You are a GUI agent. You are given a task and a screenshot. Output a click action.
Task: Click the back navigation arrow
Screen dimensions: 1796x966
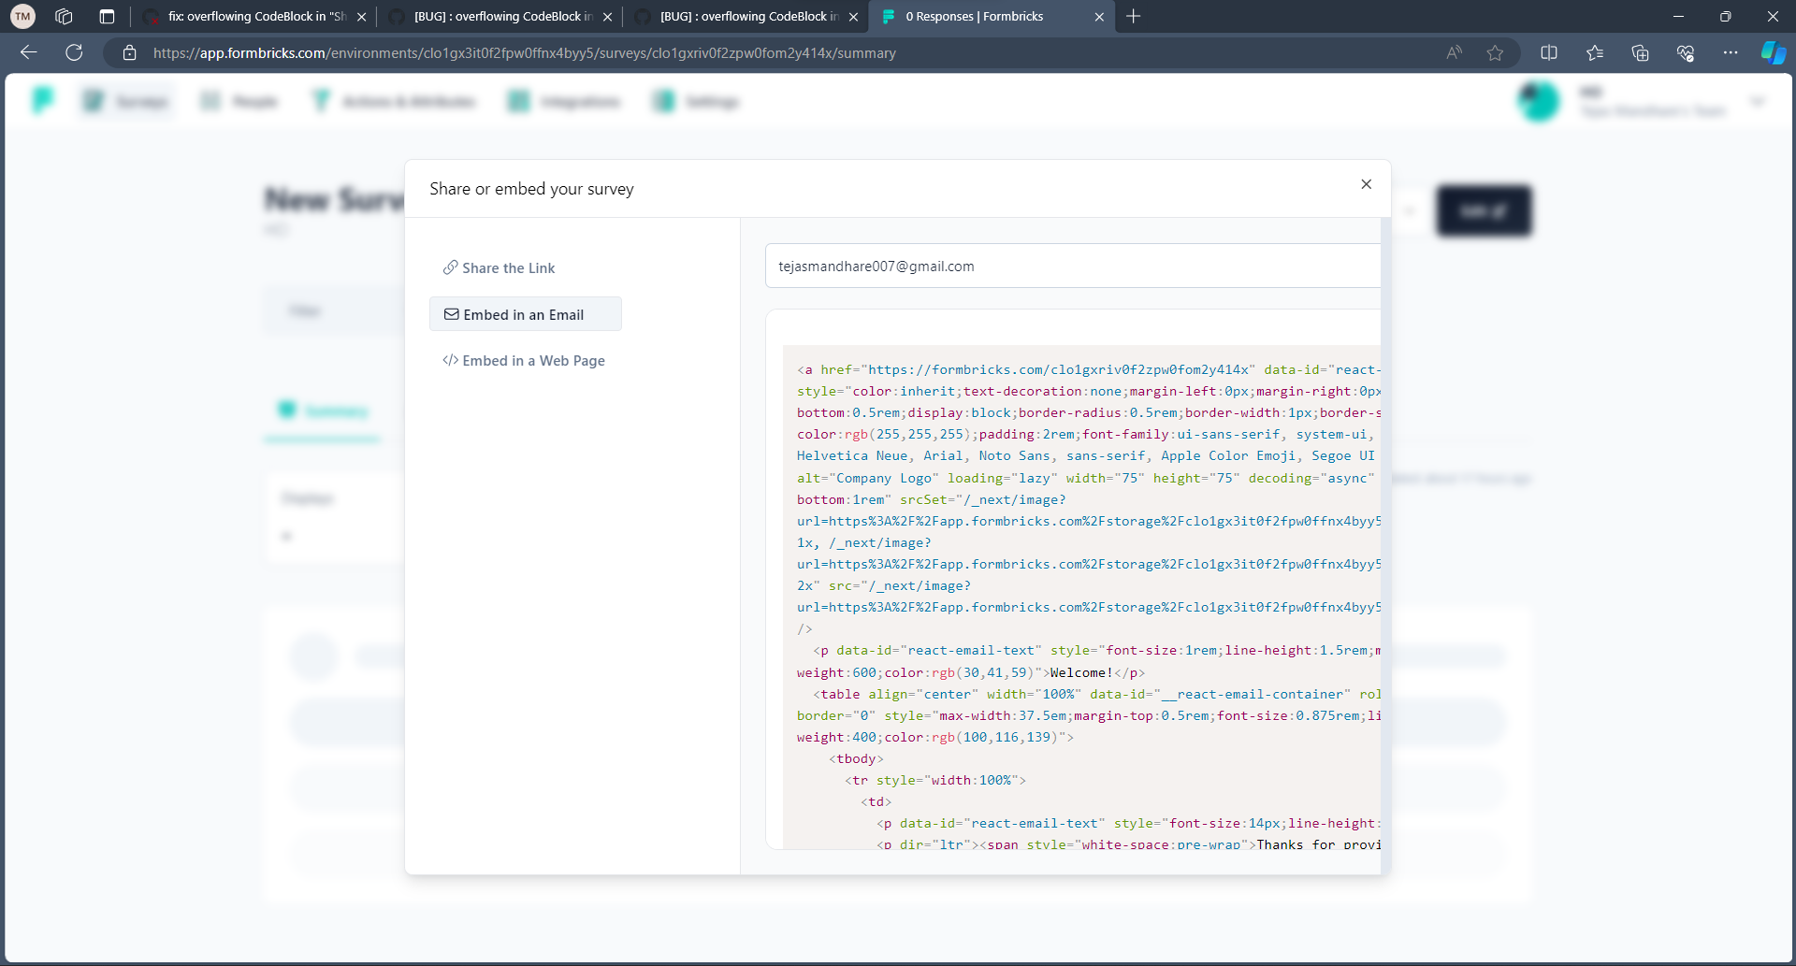click(28, 52)
